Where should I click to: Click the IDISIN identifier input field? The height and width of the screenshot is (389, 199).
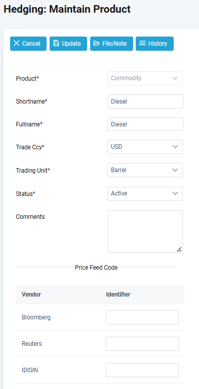[x=142, y=370]
